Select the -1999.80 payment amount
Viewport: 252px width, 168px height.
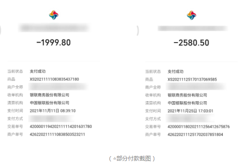pyautogui.click(x=54, y=43)
